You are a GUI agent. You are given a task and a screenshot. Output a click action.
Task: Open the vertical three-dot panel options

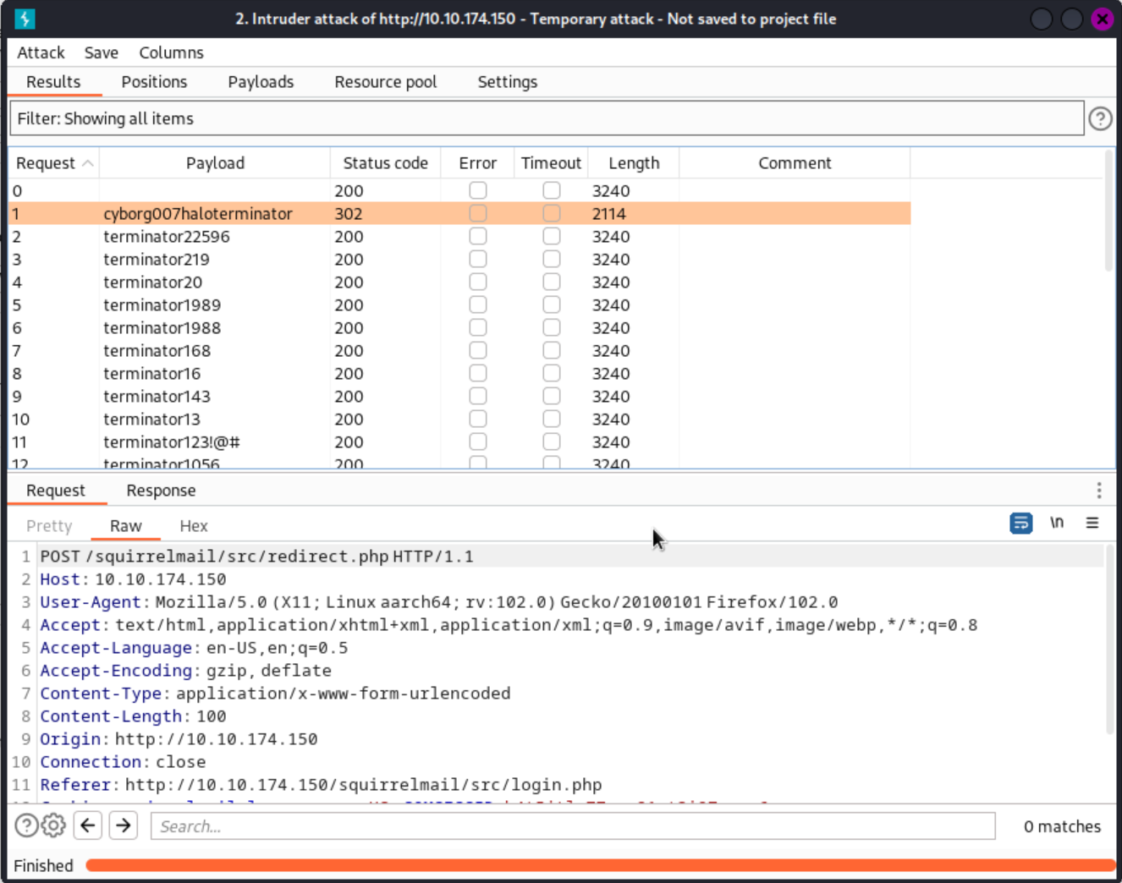[1098, 491]
